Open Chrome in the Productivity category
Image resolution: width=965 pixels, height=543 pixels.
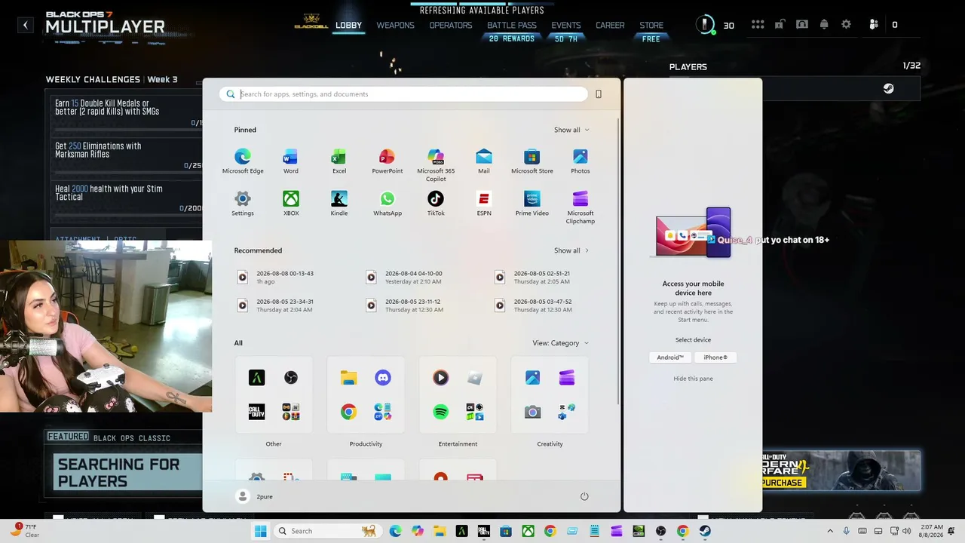[x=348, y=412]
